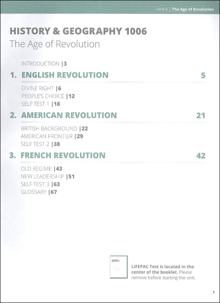Image resolution: width=220 pixels, height=303 pixels.
Task: Open Old Regime on page 43
Action: (x=42, y=169)
